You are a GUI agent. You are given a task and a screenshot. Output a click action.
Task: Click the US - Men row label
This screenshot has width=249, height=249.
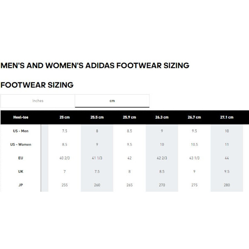pos(21,131)
